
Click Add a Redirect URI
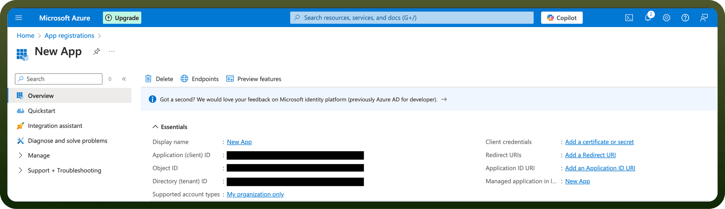click(590, 155)
